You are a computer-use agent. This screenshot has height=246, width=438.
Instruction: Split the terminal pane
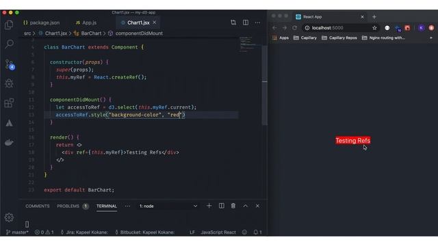tap(221, 206)
